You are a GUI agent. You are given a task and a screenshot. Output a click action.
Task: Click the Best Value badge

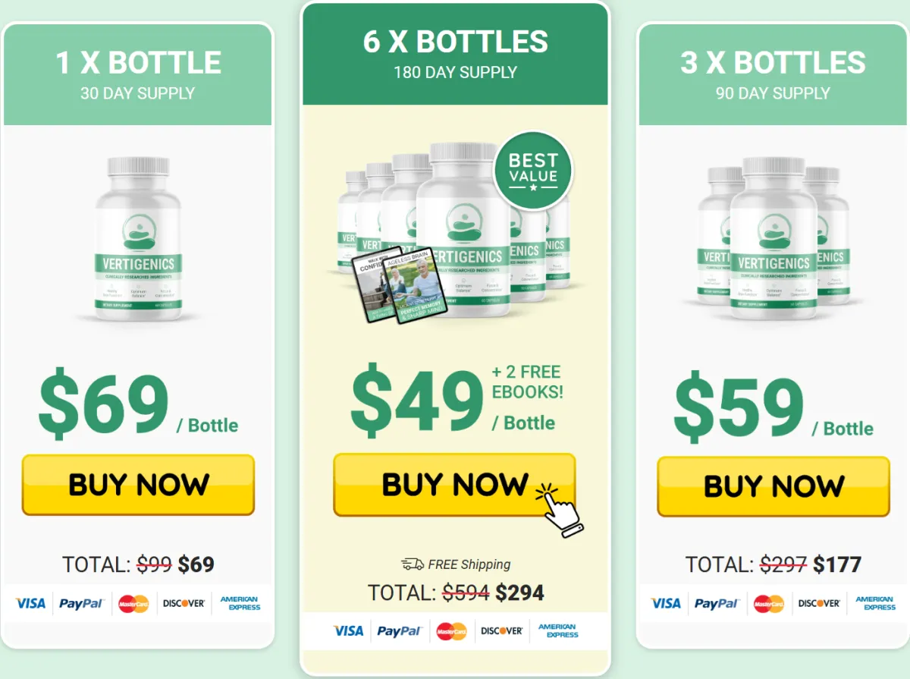click(x=533, y=171)
